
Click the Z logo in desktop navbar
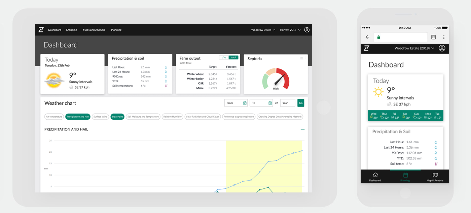(x=41, y=30)
